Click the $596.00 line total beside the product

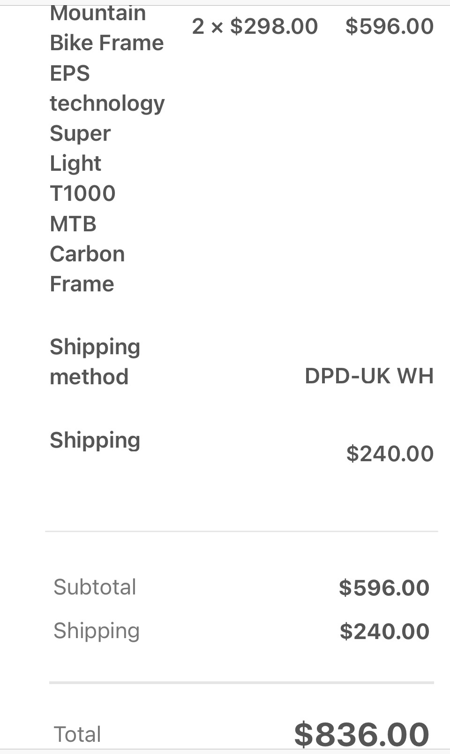coord(389,26)
